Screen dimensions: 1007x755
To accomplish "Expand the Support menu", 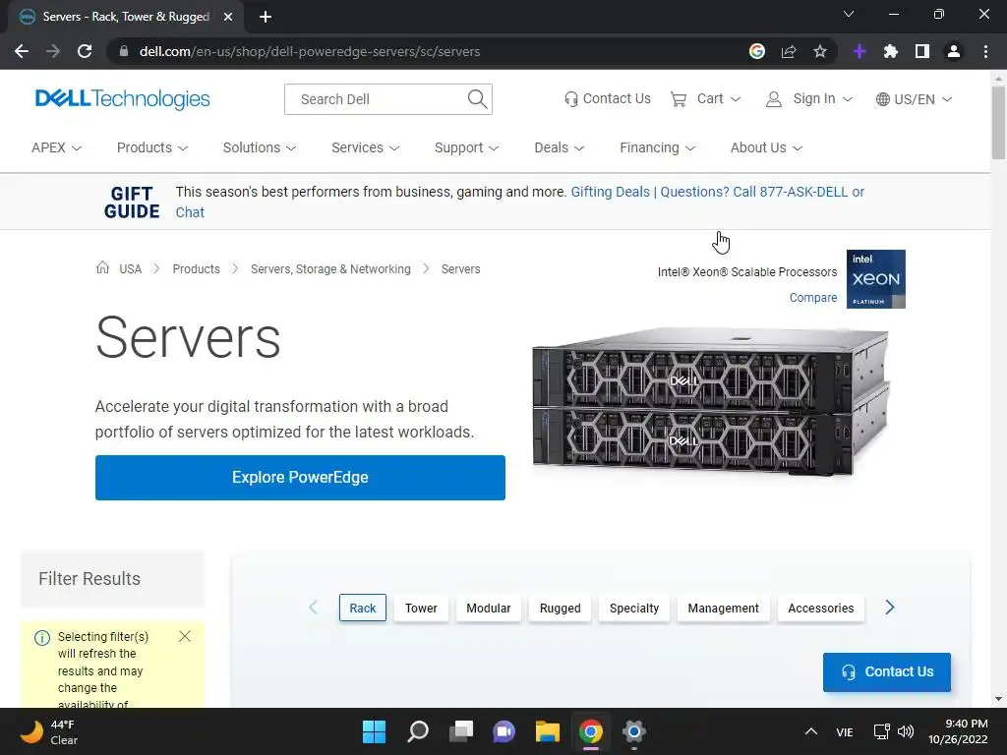I will tap(466, 147).
